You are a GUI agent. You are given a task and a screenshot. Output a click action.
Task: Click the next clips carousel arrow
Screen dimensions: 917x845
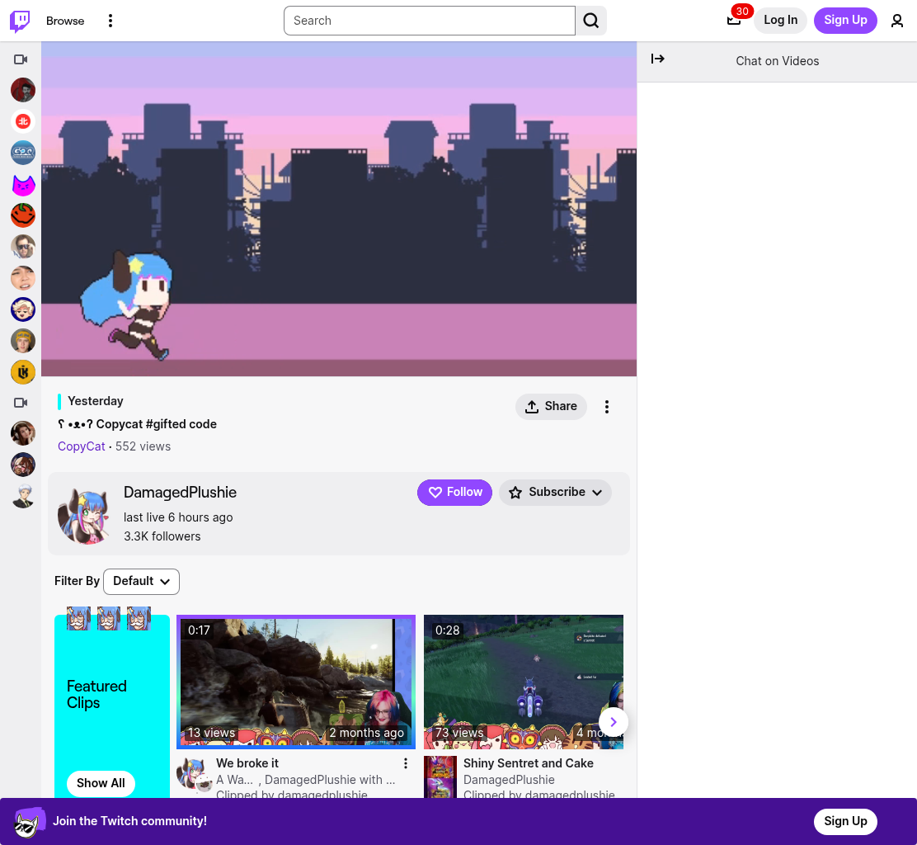613,722
